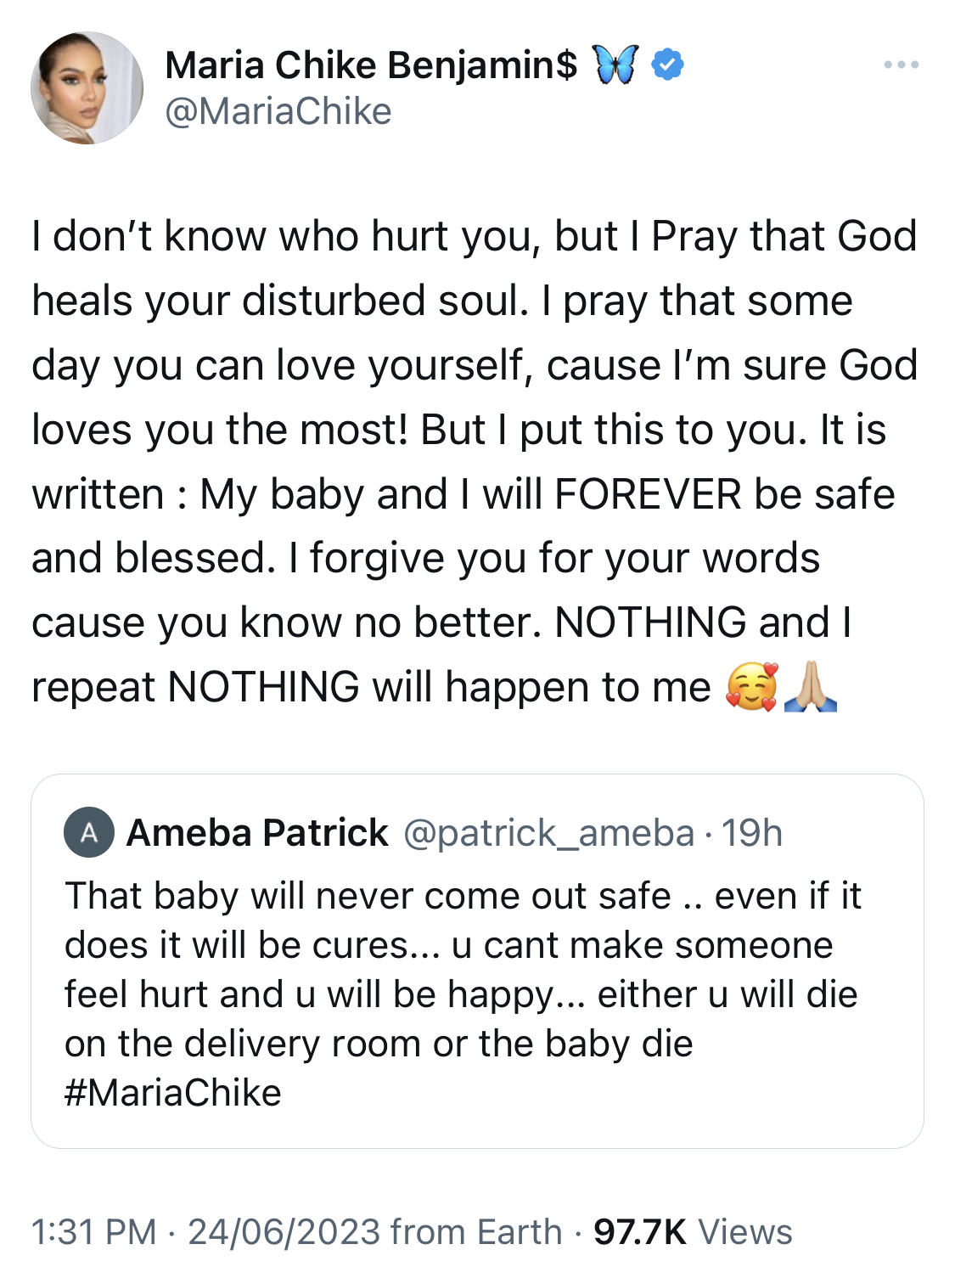The width and height of the screenshot is (955, 1278).
Task: Click the 24/06/2023 date
Action: (x=284, y=1232)
